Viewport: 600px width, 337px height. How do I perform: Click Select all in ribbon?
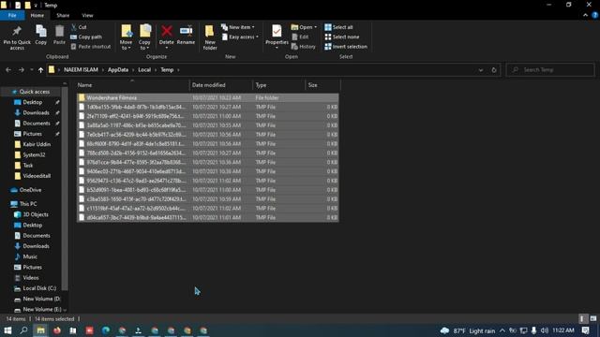pos(339,27)
